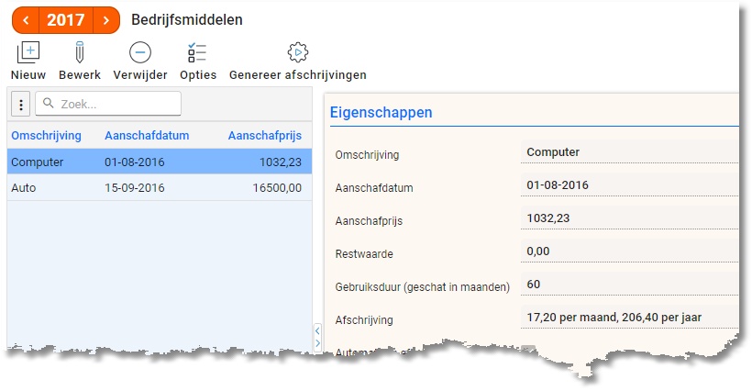Open Opties checklist menu
This screenshot has height=391, width=752.
pos(197,61)
